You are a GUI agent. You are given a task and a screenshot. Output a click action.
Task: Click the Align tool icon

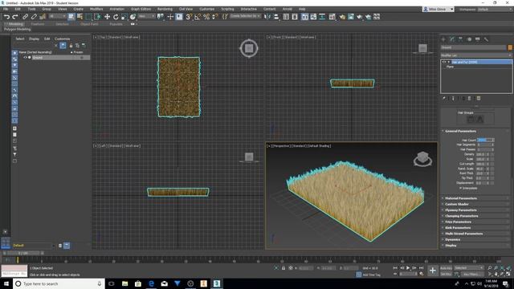click(276, 17)
